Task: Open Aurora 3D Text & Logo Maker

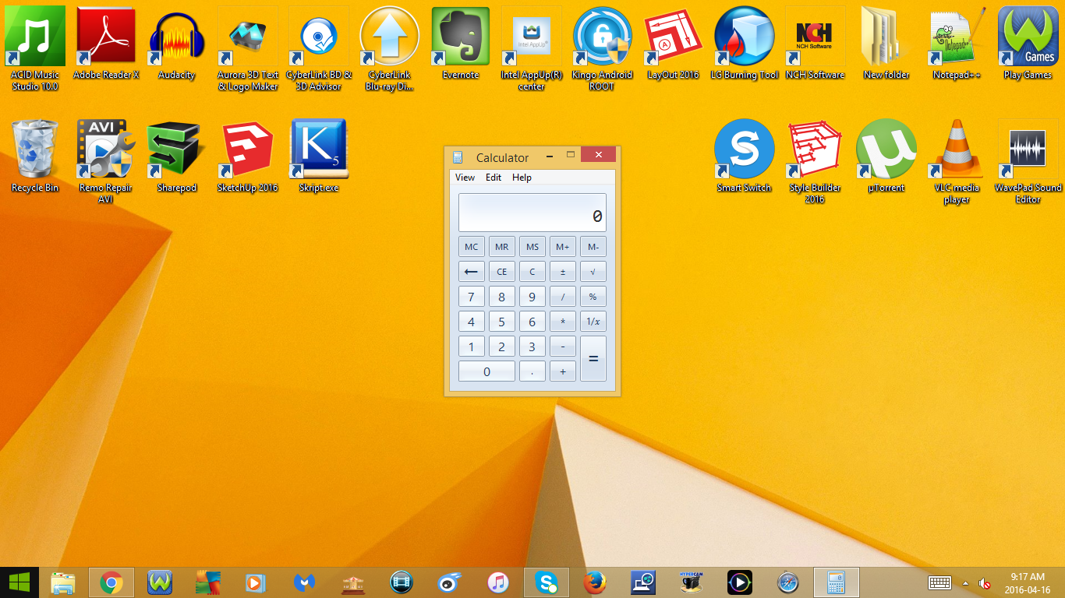Action: pos(248,48)
